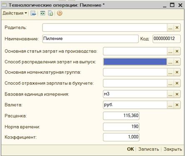Image resolution: width=185 pixels, height=156 pixels.
Task: Confirm with the OK button
Action: click(x=130, y=149)
